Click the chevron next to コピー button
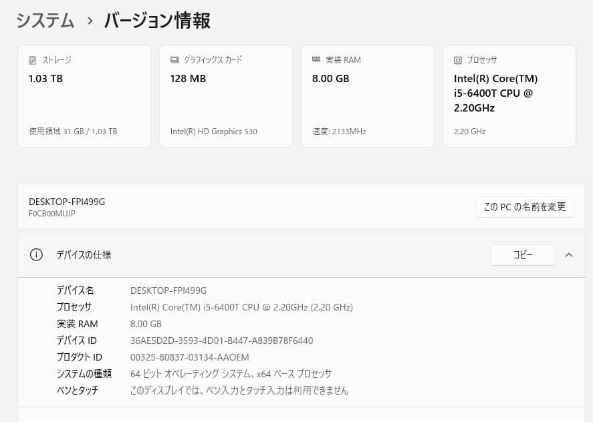This screenshot has height=422, width=593. pos(569,254)
